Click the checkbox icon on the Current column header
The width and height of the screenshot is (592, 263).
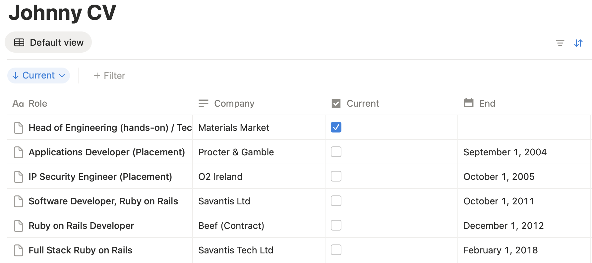[x=336, y=103]
